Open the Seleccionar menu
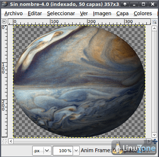 61,13
